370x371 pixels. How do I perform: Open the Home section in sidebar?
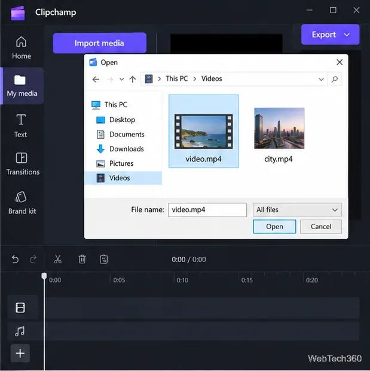pyautogui.click(x=22, y=48)
